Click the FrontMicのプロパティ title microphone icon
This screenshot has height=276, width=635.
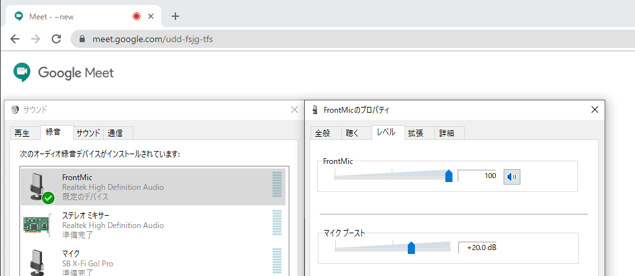[x=315, y=110]
